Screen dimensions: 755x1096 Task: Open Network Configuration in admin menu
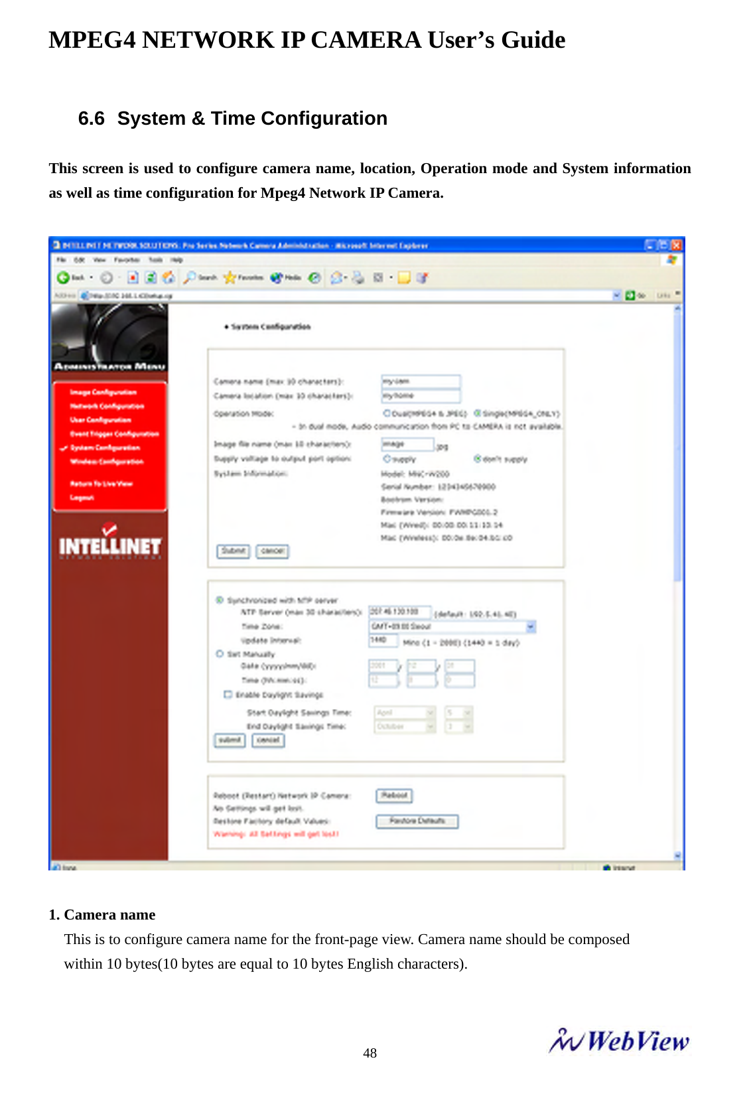coord(107,406)
